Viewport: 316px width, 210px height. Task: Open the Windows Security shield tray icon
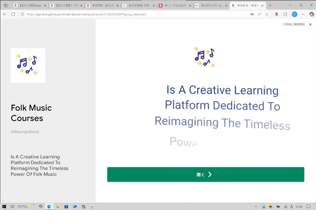coord(263,207)
